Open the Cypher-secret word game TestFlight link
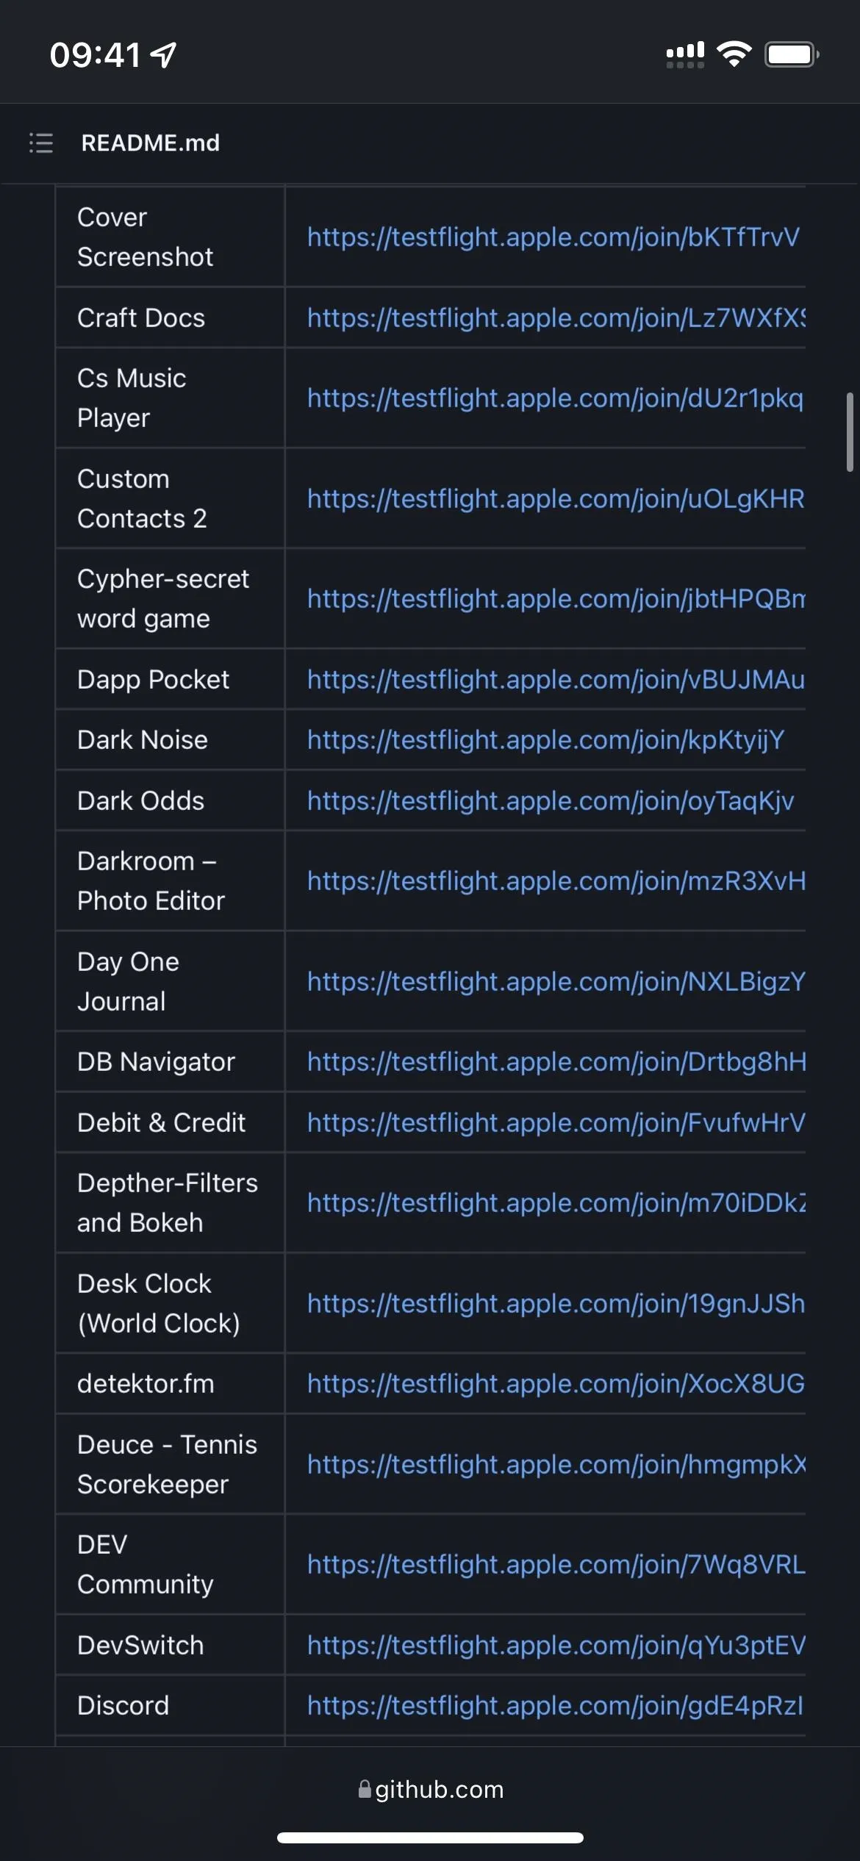 pos(556,599)
